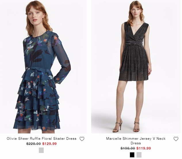
Task: View the blue floral ruffle dress photo
Action: (x=43, y=67)
